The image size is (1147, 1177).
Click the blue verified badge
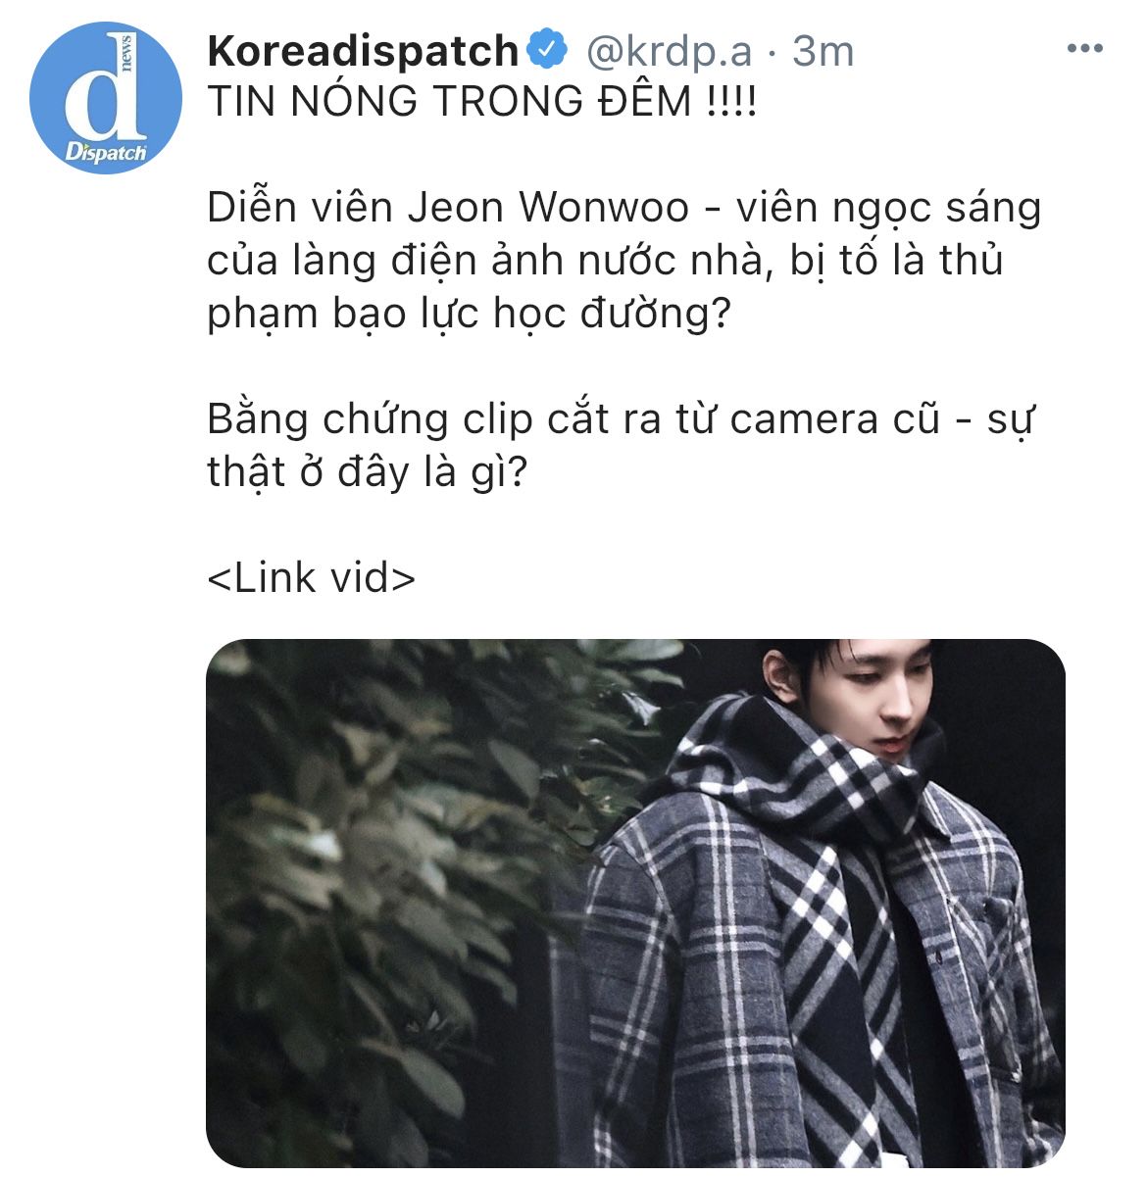click(x=550, y=50)
